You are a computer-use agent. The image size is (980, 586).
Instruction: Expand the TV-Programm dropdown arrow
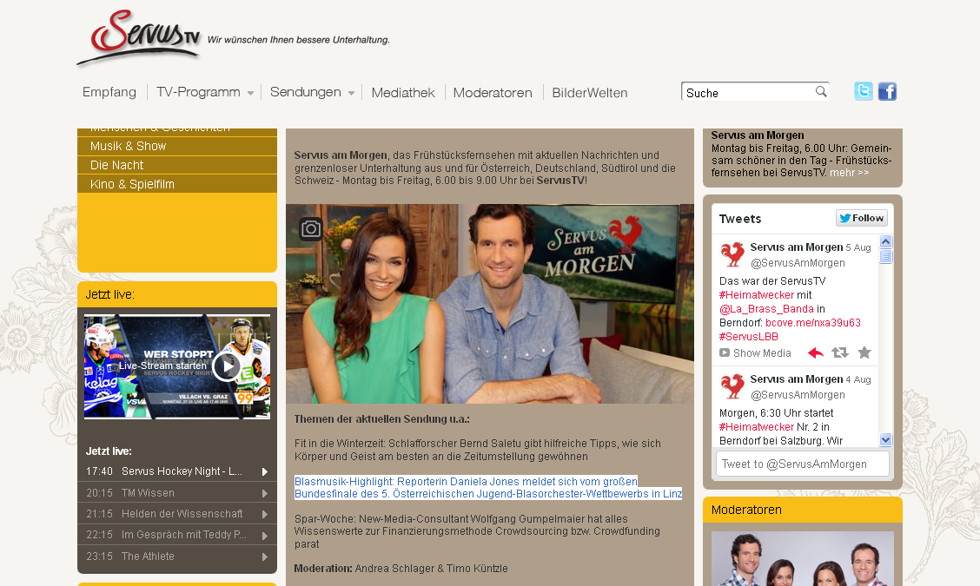tap(250, 93)
